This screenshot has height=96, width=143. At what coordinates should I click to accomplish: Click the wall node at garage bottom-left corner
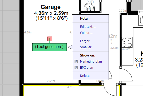(x=23, y=84)
